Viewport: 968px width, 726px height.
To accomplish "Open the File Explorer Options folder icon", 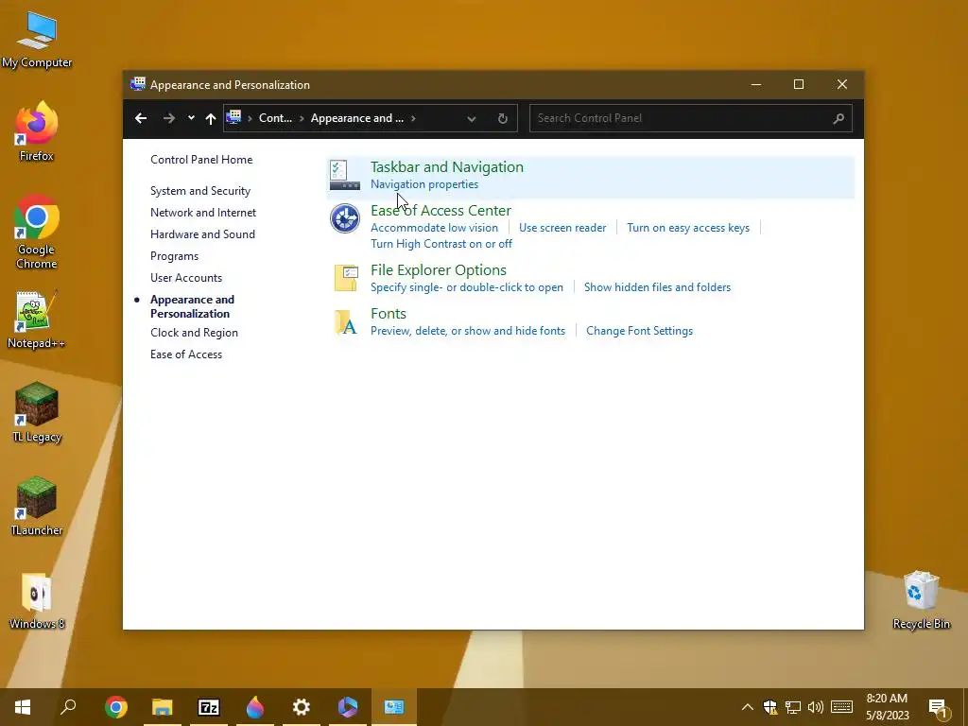I will (x=346, y=278).
